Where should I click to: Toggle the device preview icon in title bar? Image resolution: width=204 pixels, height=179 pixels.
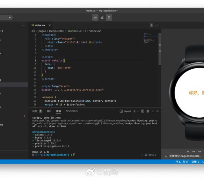pyautogui.click(x=109, y=18)
